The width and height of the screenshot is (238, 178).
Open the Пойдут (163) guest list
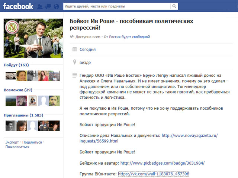click(x=16, y=65)
